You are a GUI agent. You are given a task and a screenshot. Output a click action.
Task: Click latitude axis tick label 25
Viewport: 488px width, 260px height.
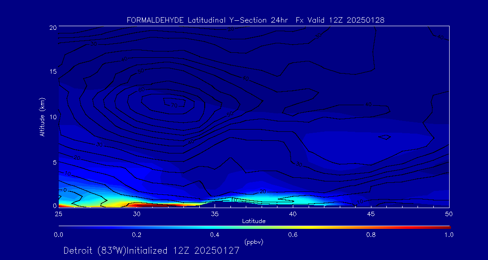click(x=58, y=214)
